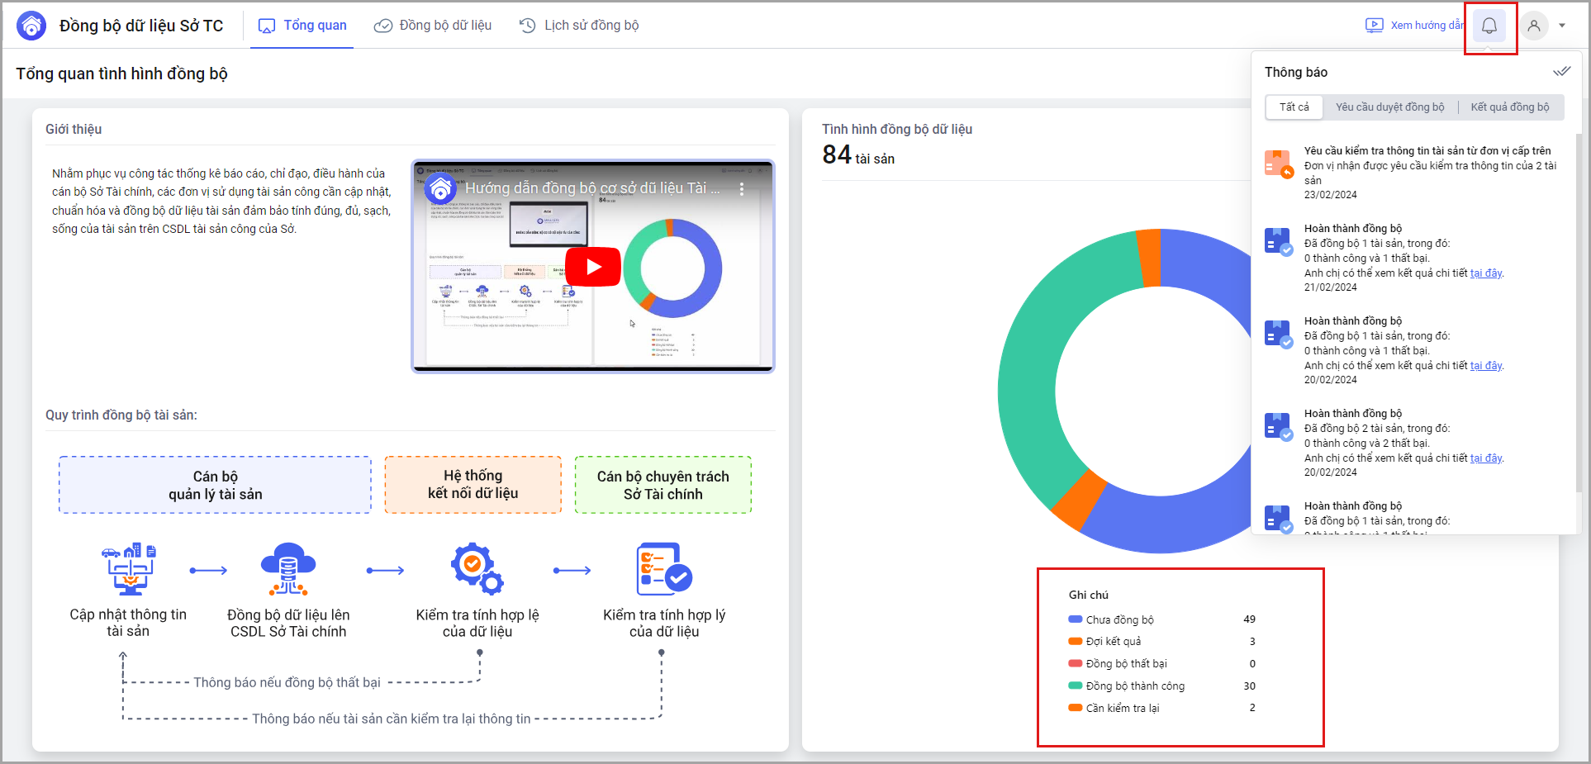Select the Tổng quan tab
This screenshot has width=1591, height=764.
(x=302, y=26)
